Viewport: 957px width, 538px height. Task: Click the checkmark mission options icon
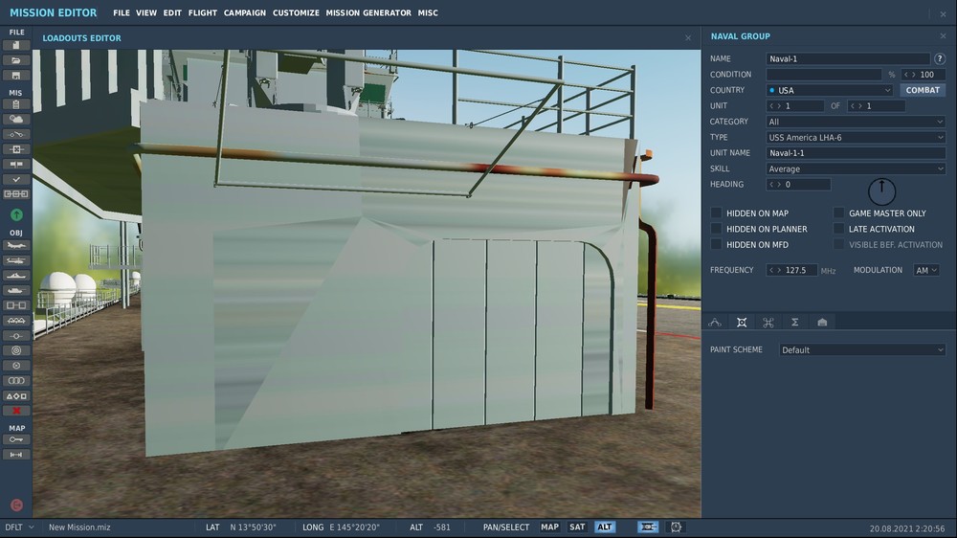pyautogui.click(x=16, y=179)
